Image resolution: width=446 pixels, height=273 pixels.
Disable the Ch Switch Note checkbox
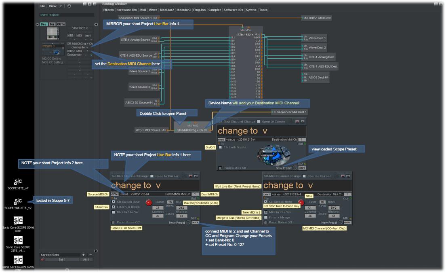click(114, 202)
